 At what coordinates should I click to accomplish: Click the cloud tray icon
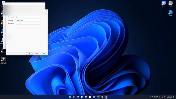click(x=153, y=97)
